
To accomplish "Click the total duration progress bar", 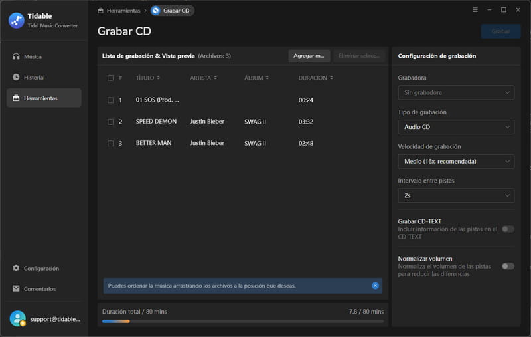I will (243, 321).
